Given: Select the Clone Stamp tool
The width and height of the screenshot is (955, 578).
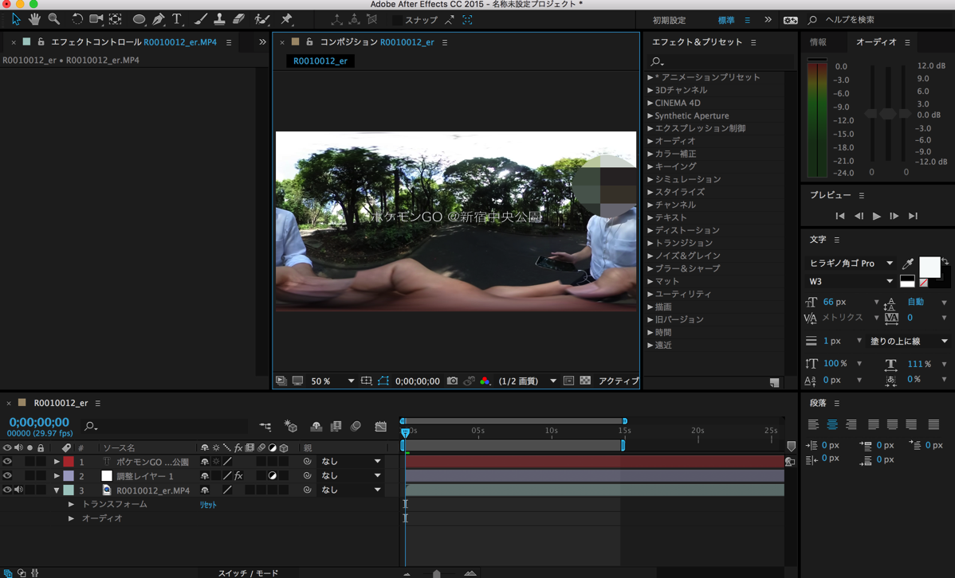Looking at the screenshot, I should (219, 19).
